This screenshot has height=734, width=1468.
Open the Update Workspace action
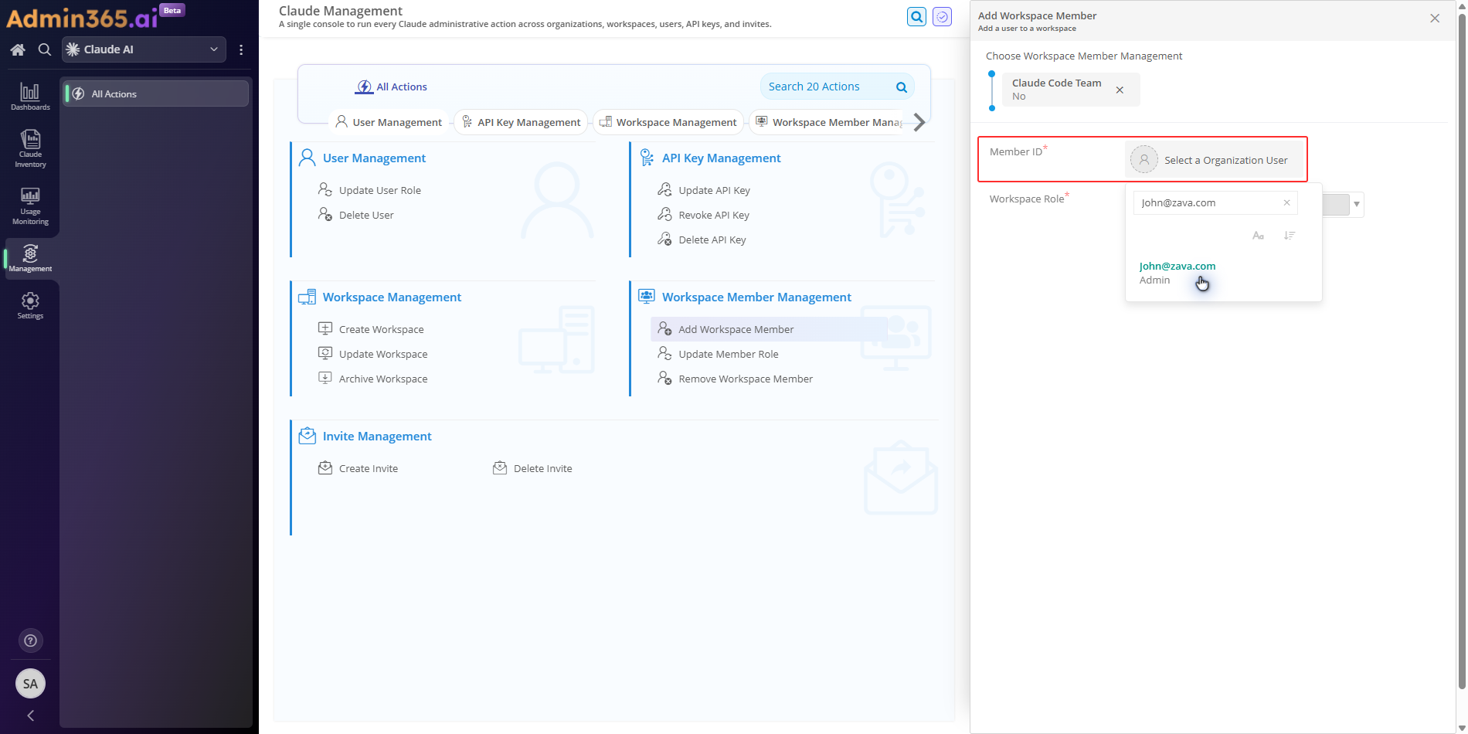pyautogui.click(x=383, y=354)
